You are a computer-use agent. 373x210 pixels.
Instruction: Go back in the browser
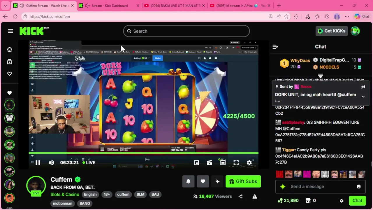click(6, 17)
